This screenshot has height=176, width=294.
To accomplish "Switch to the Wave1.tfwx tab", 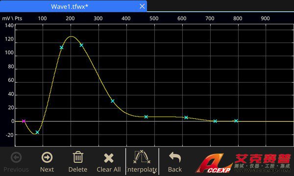I will click(x=70, y=6).
